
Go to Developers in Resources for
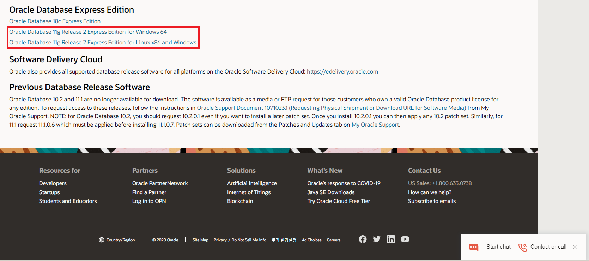(x=53, y=183)
